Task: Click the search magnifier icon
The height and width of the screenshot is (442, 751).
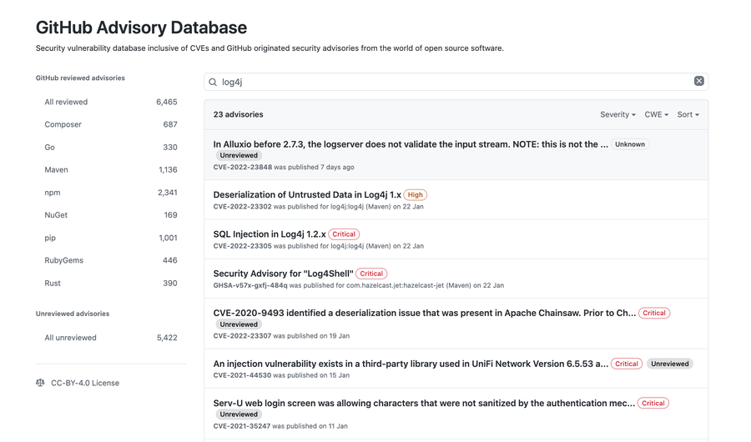Action: 213,82
